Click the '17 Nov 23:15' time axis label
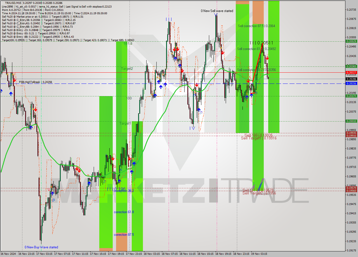This screenshot has width=358, height=257. point(134,254)
